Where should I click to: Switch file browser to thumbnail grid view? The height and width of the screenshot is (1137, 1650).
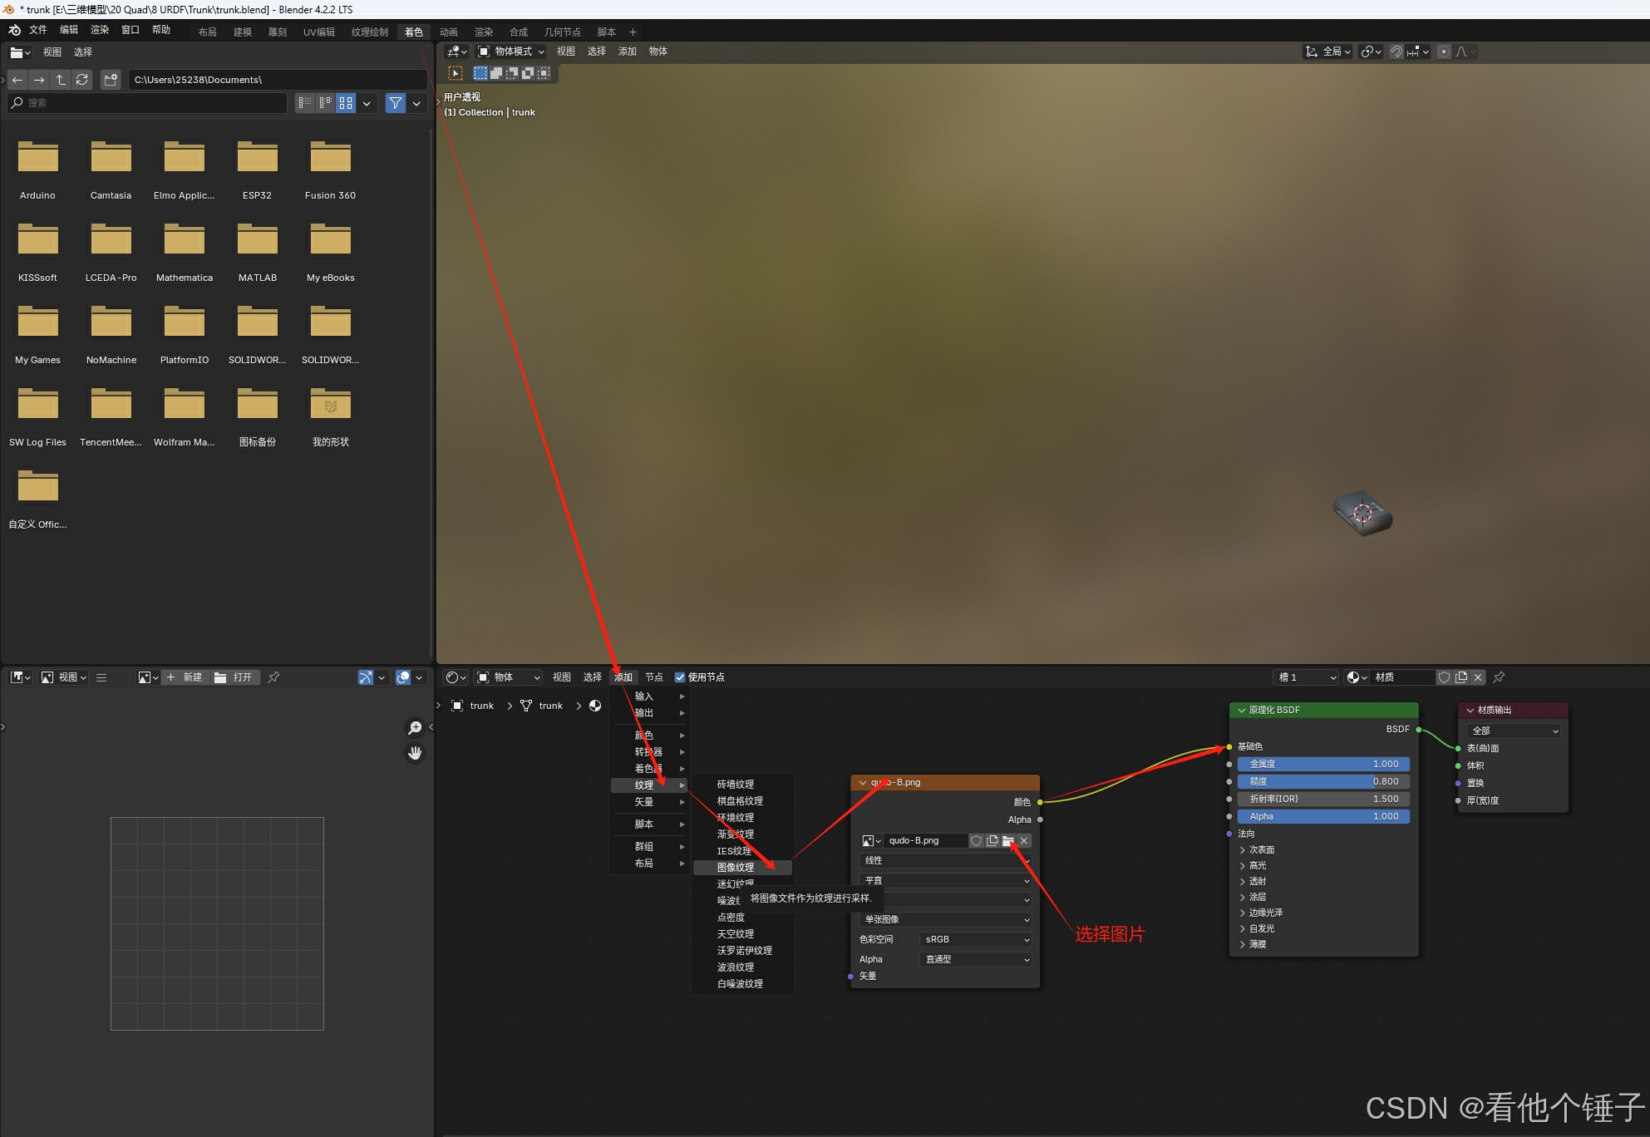[x=346, y=103]
